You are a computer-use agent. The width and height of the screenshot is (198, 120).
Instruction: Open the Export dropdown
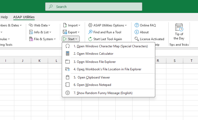pyautogui.click(x=71, y=32)
